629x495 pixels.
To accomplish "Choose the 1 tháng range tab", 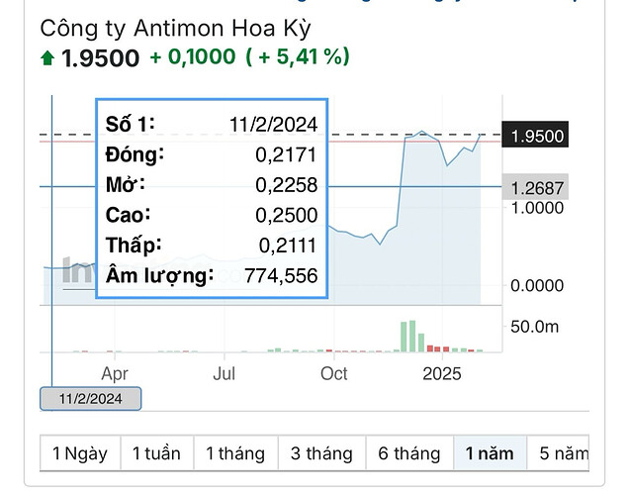I will tap(235, 453).
